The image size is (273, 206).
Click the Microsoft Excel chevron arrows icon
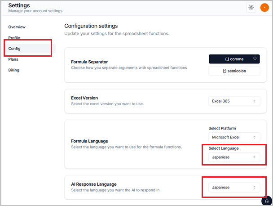click(254, 137)
